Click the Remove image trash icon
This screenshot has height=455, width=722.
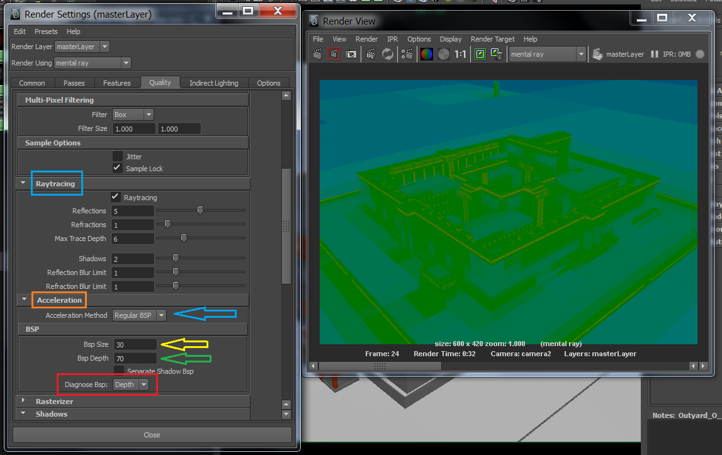click(x=497, y=54)
